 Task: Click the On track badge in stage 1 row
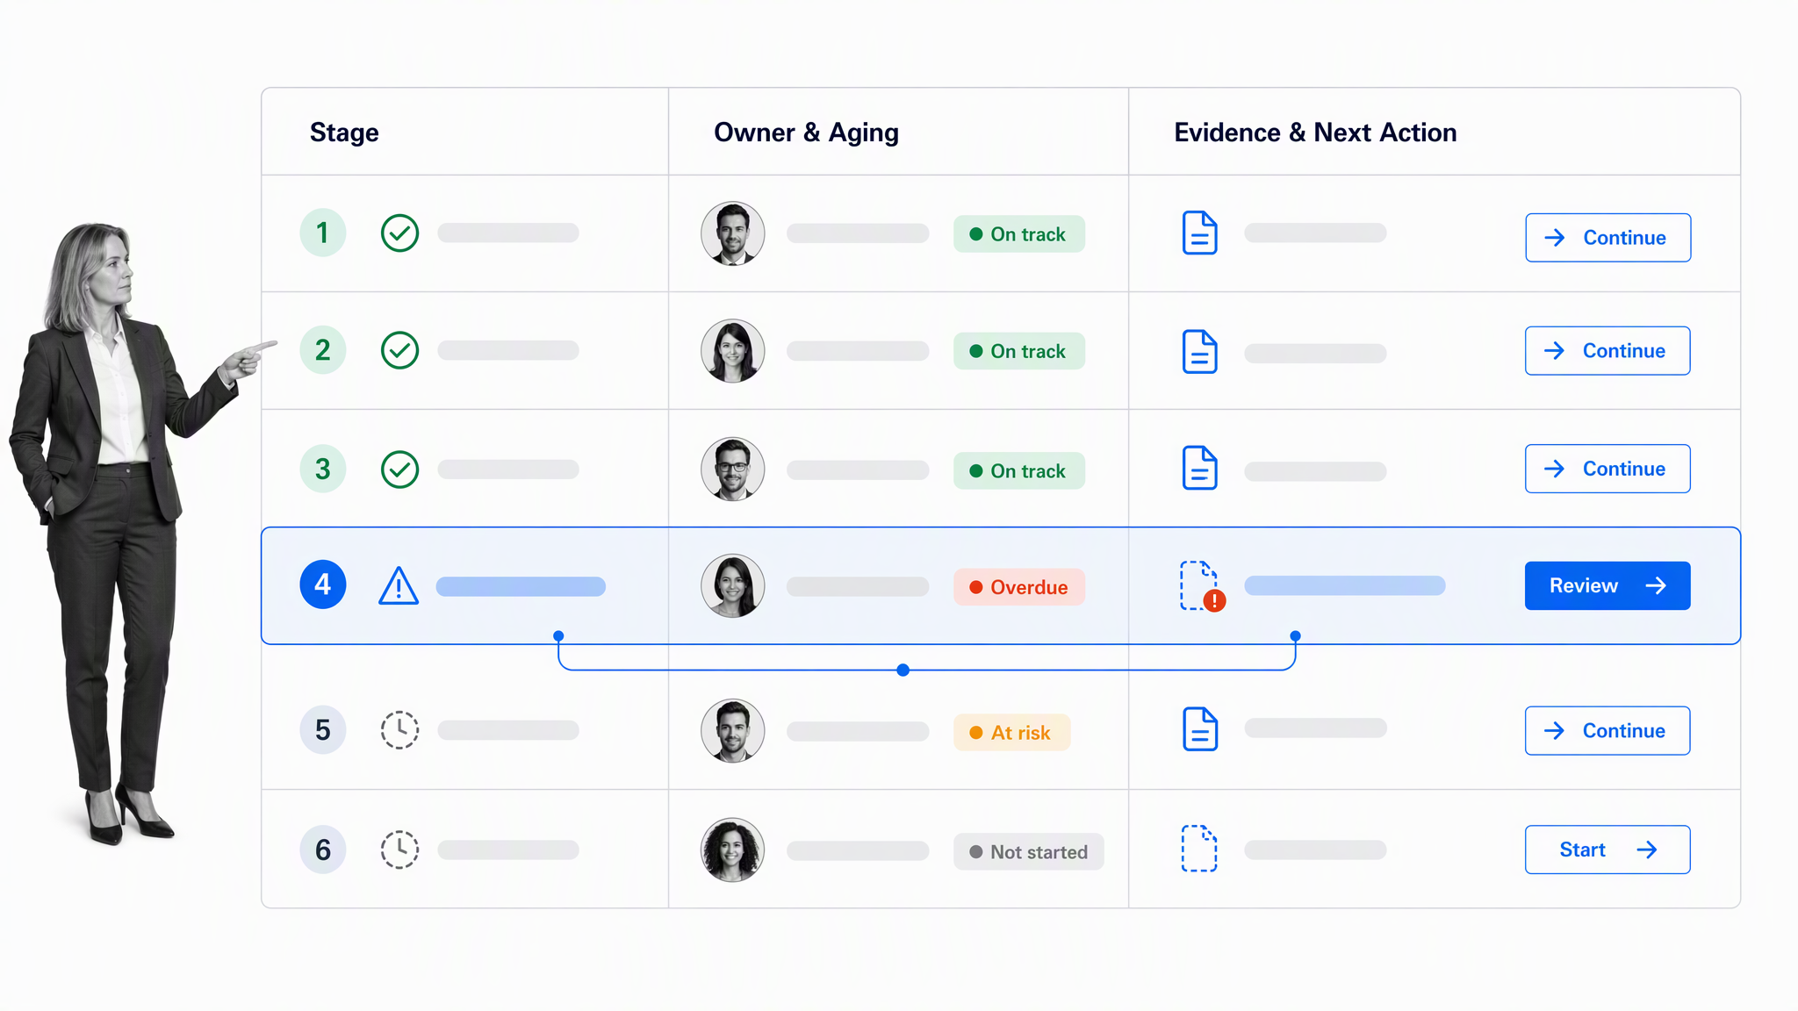point(1019,234)
